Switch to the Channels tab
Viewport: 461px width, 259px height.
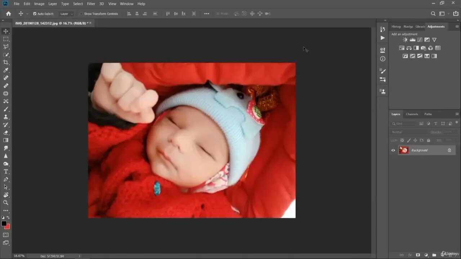[x=412, y=114]
